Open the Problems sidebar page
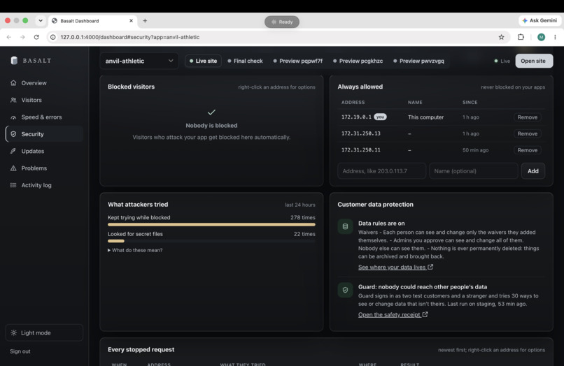 [x=44, y=168]
